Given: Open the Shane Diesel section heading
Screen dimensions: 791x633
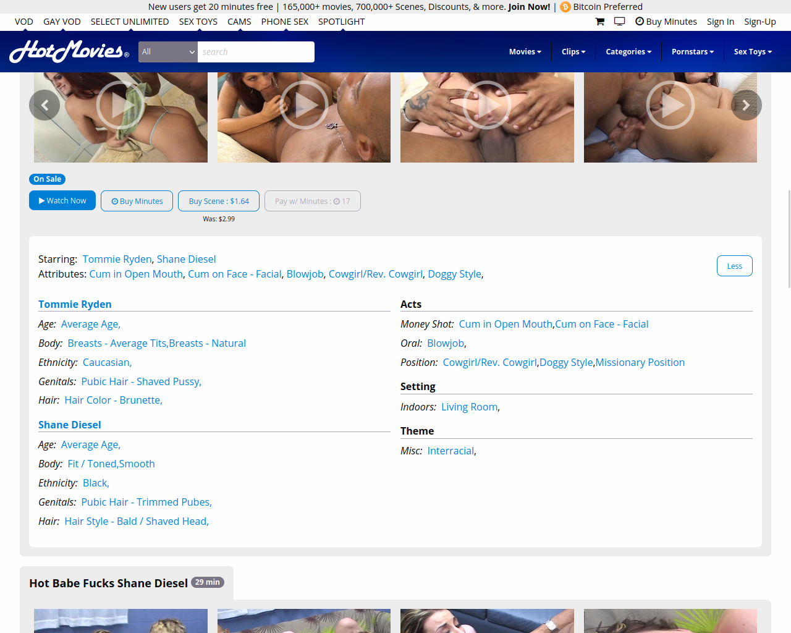Looking at the screenshot, I should click(x=70, y=425).
